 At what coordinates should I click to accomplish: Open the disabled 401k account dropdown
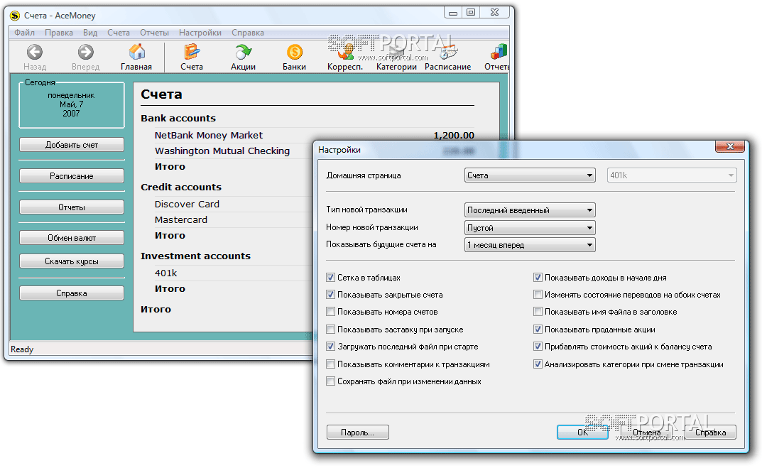pos(672,175)
